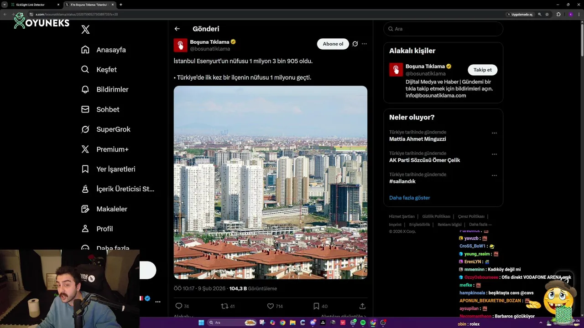Click account more options dots
Screen dimensions: 584x328
coord(157,302)
